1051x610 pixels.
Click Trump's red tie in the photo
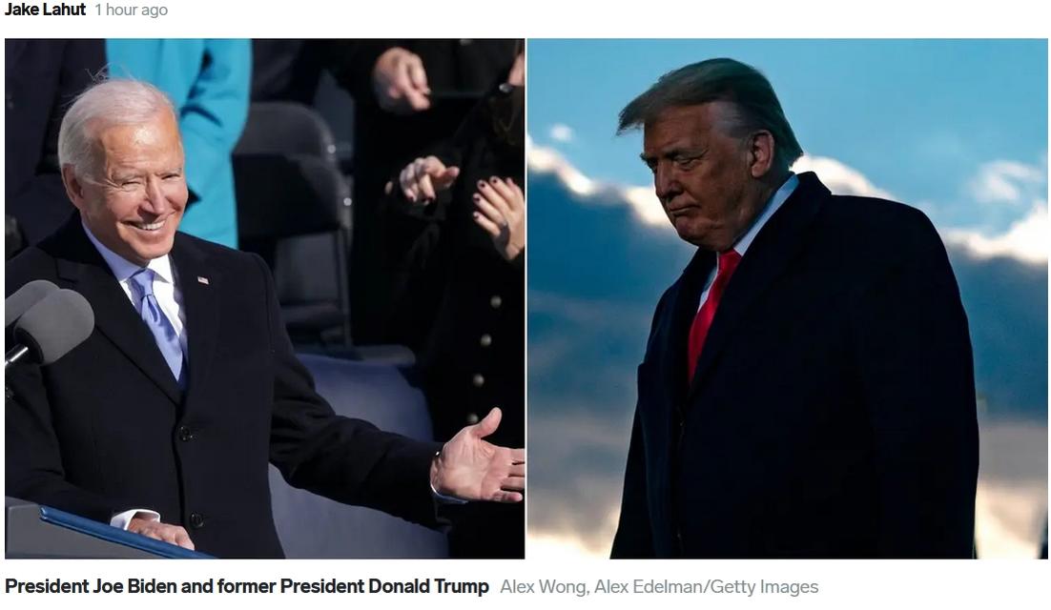711,310
